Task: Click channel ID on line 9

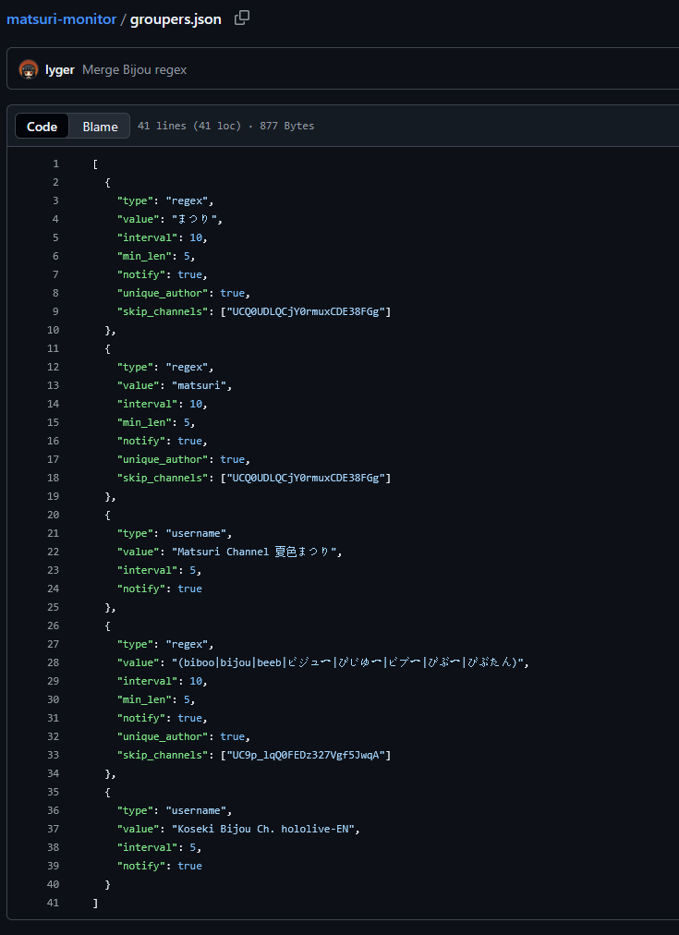Action: point(305,311)
